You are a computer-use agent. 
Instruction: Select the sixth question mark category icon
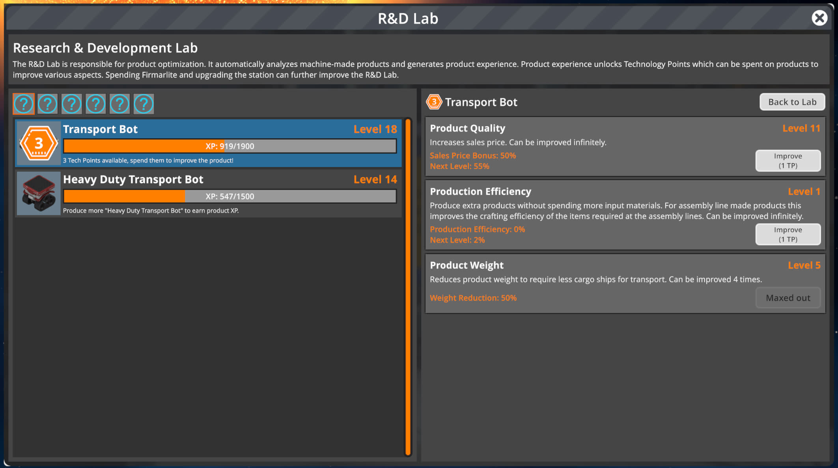point(144,104)
